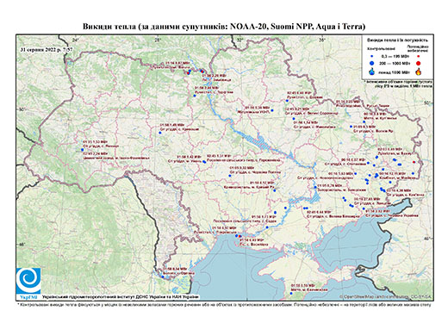The height and width of the screenshot is (317, 448).
Task: Select the large red circle legend symbol
Action: coord(419,63)
